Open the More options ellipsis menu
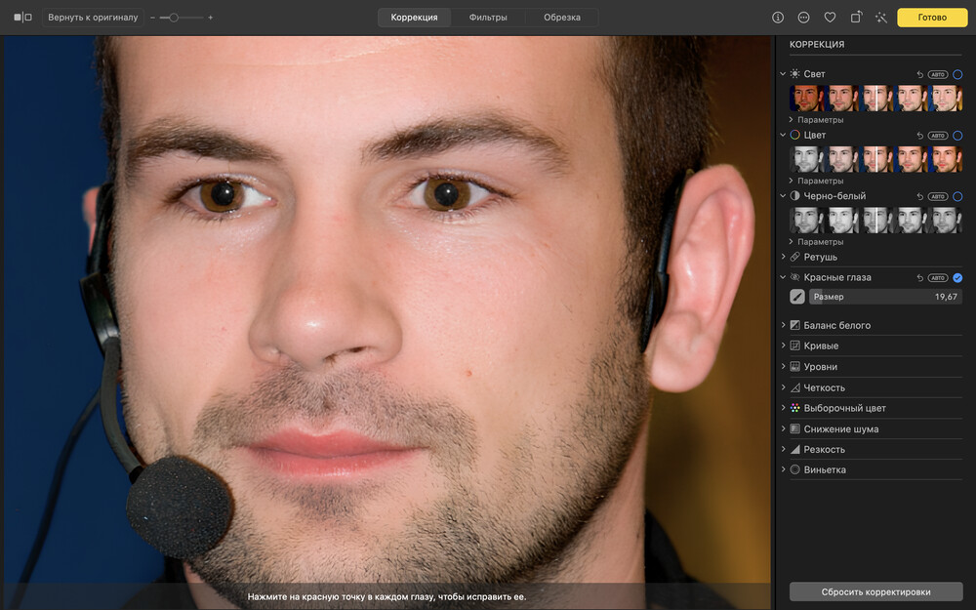The image size is (976, 610). (x=803, y=18)
